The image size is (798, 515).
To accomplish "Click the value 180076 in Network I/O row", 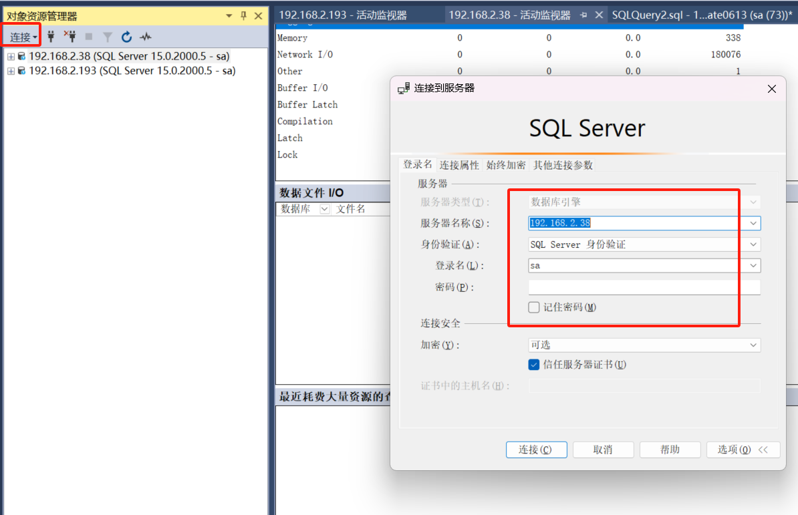I will tap(726, 54).
